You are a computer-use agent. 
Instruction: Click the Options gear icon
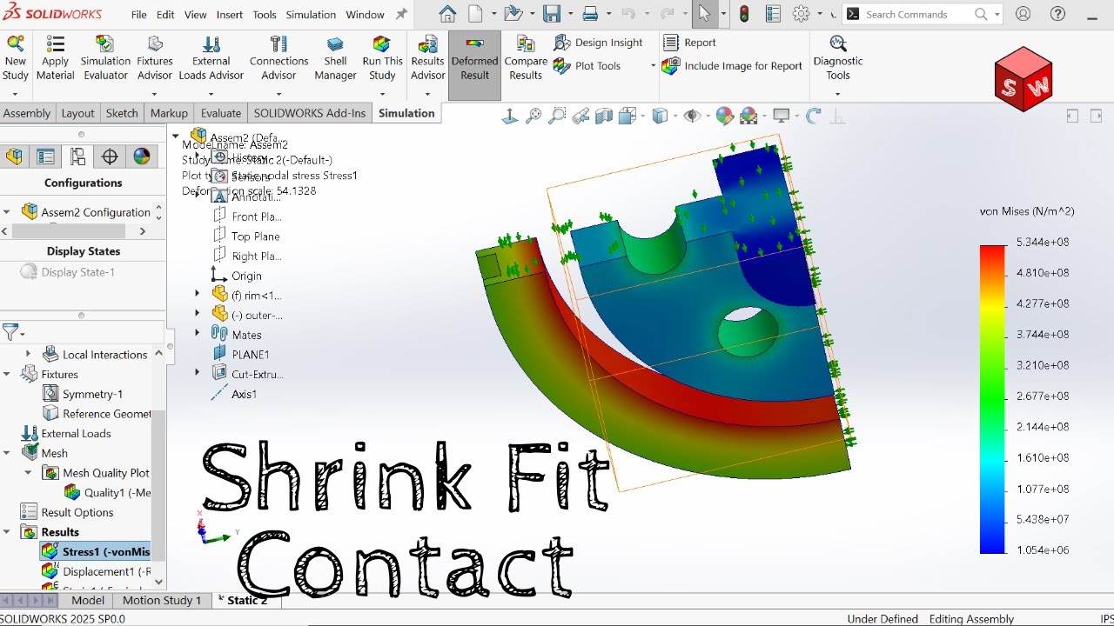802,14
